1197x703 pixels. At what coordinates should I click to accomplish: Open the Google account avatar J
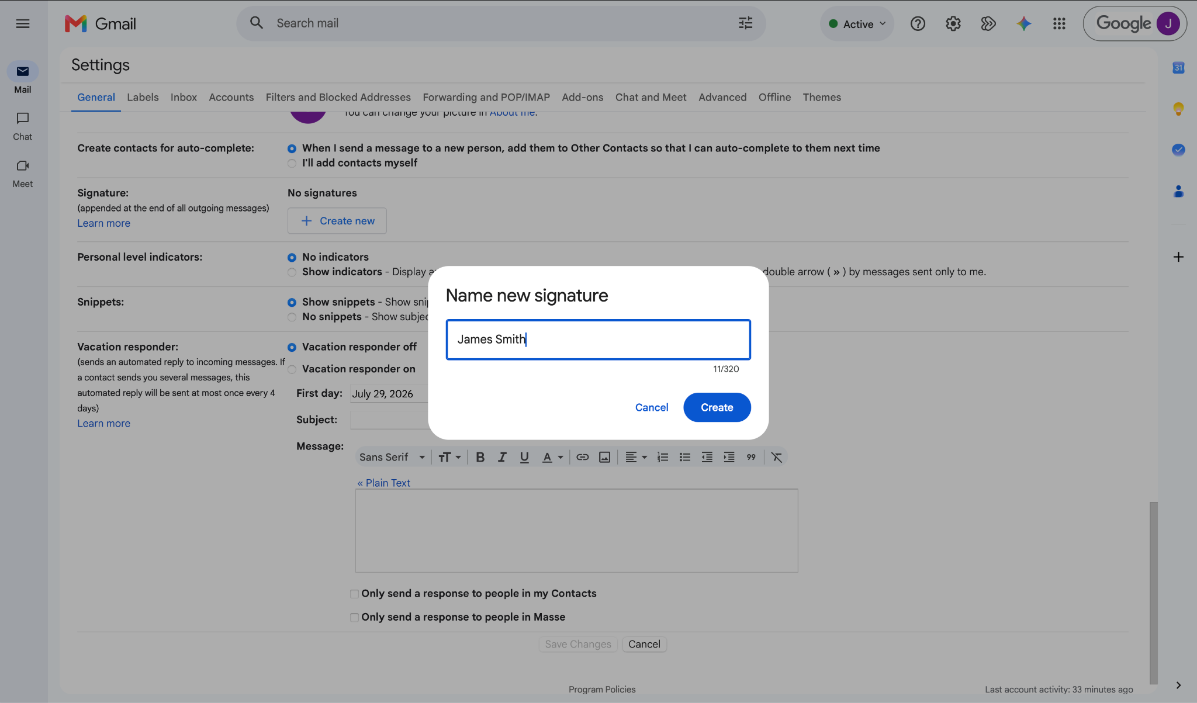[1168, 23]
